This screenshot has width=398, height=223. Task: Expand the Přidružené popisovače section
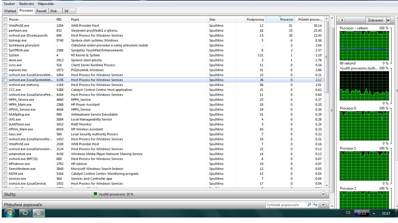click(x=323, y=205)
